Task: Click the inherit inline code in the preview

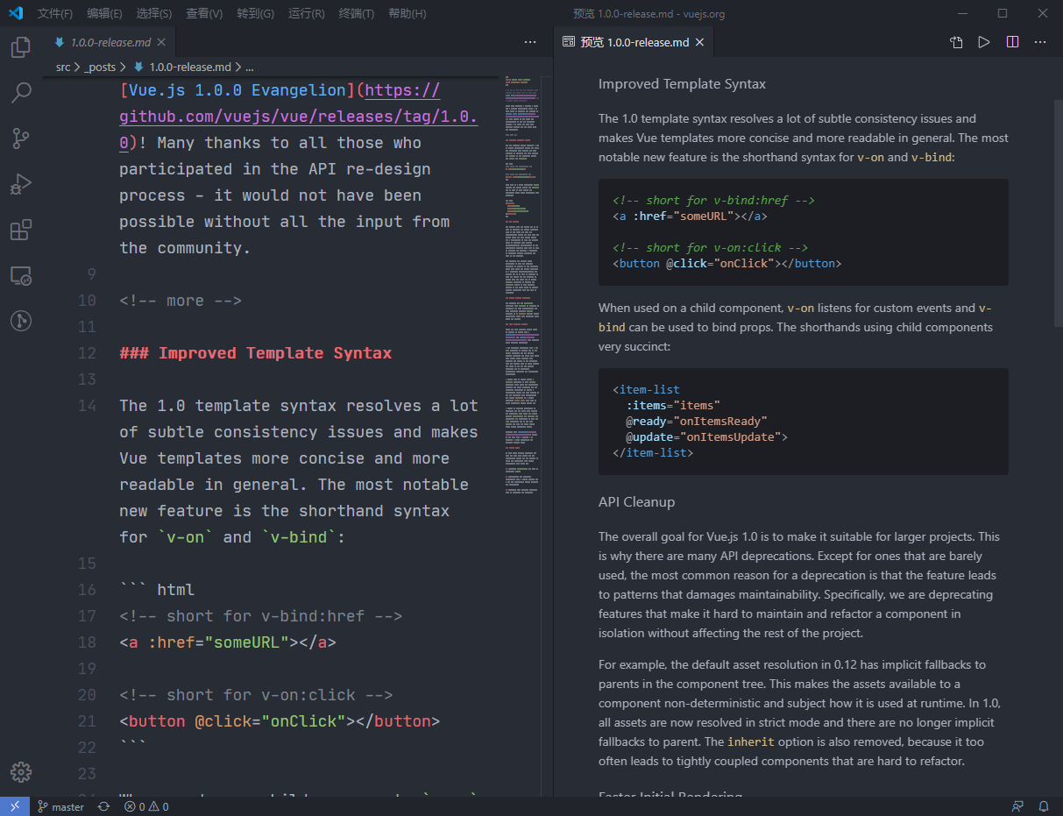Action: click(751, 741)
